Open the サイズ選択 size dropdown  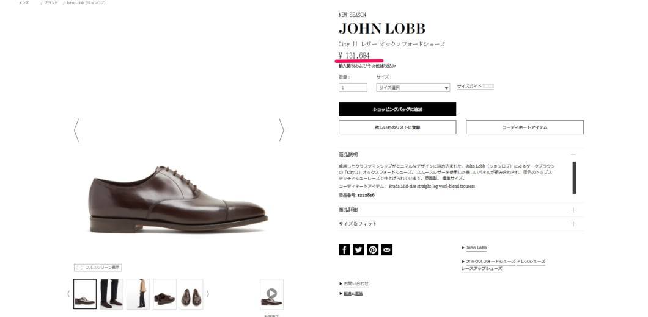point(413,87)
